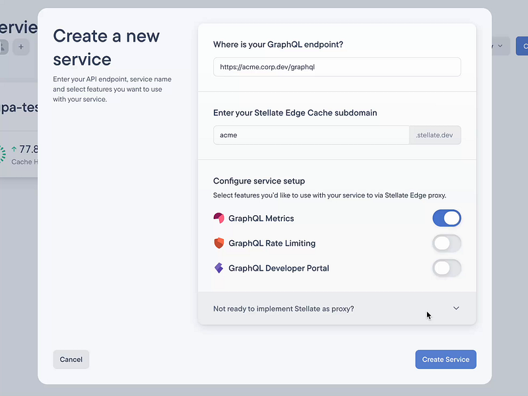Image resolution: width=528 pixels, height=396 pixels.
Task: Enable the GraphQL Rate Limiting toggle
Action: coord(447,243)
